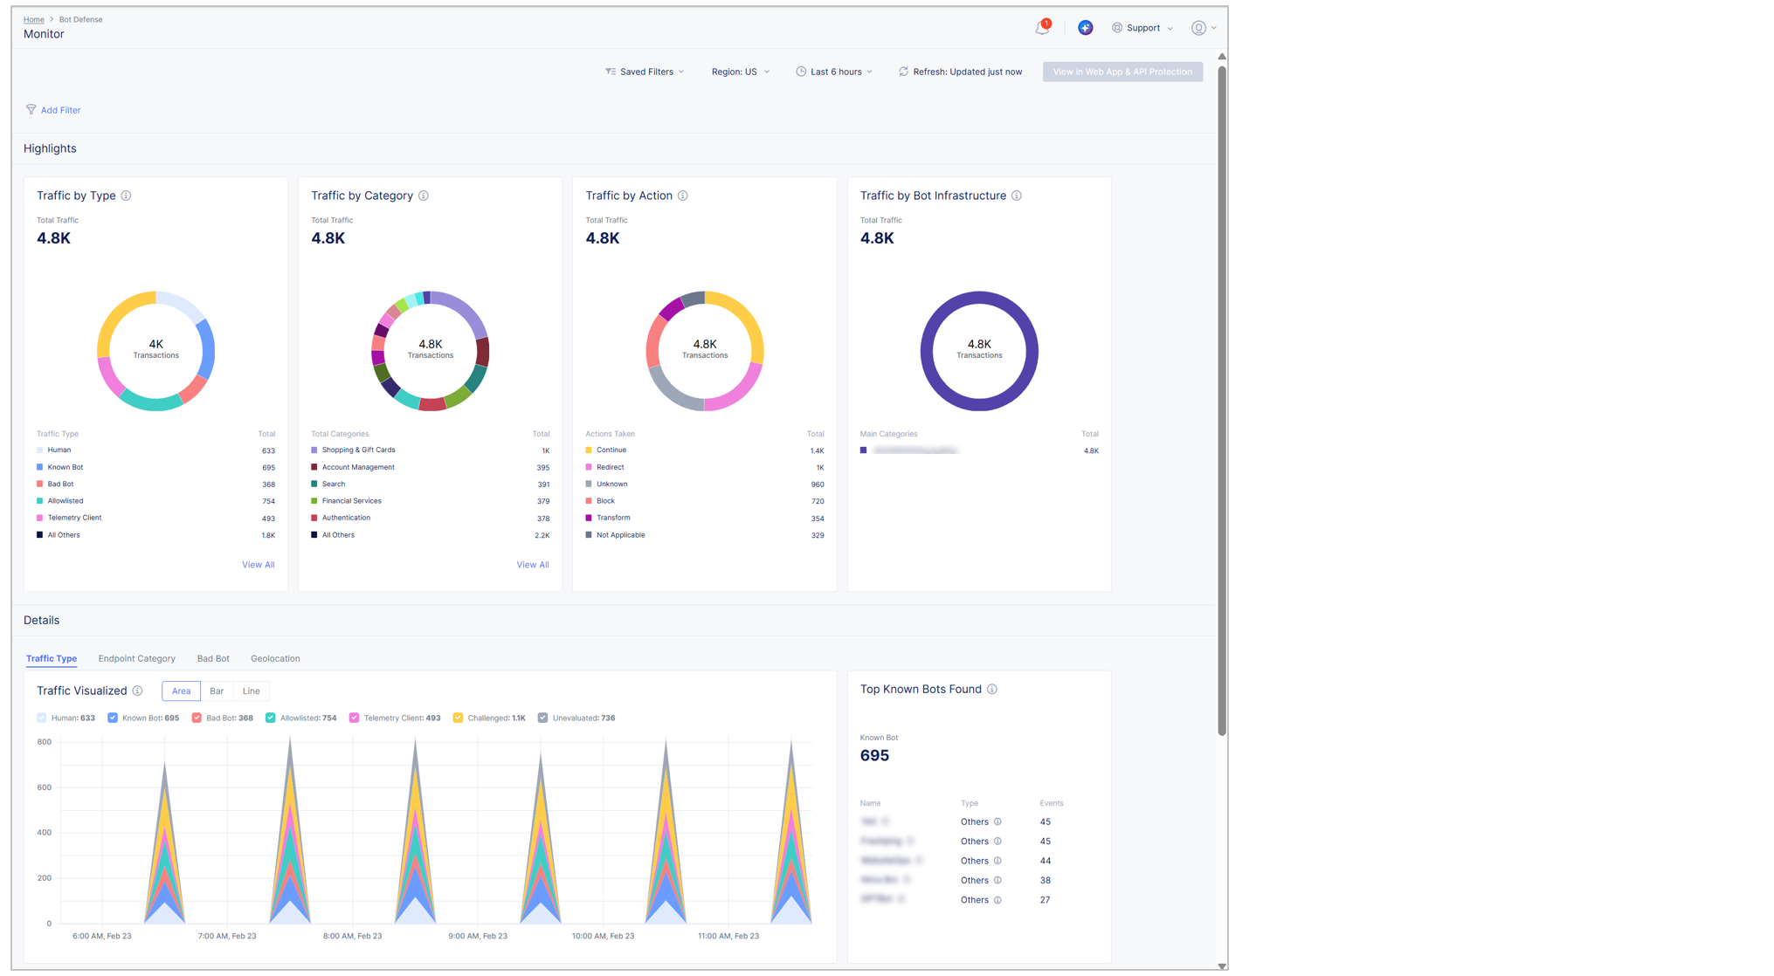Expand the user account chevron
The width and height of the screenshot is (1774, 976).
[x=1214, y=28]
